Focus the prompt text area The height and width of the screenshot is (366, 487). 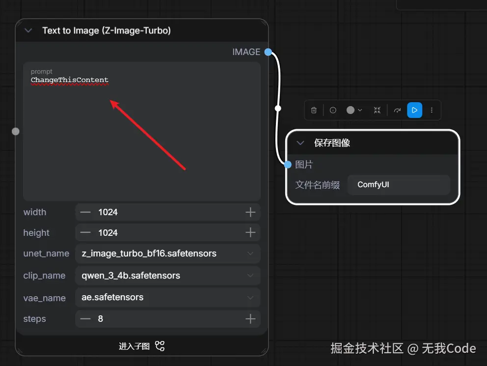point(141,131)
